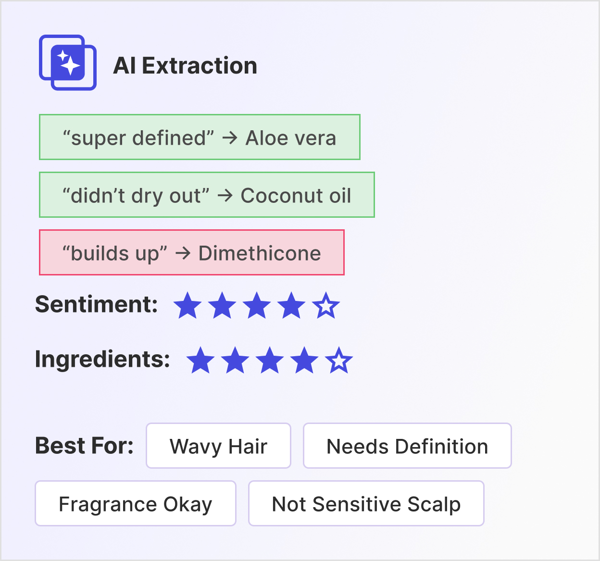Click the "super defined" Aloe vera extraction
600x561 pixels.
200,137
